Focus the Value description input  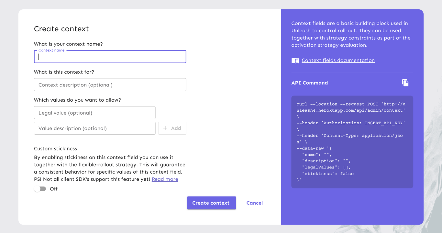coord(94,128)
